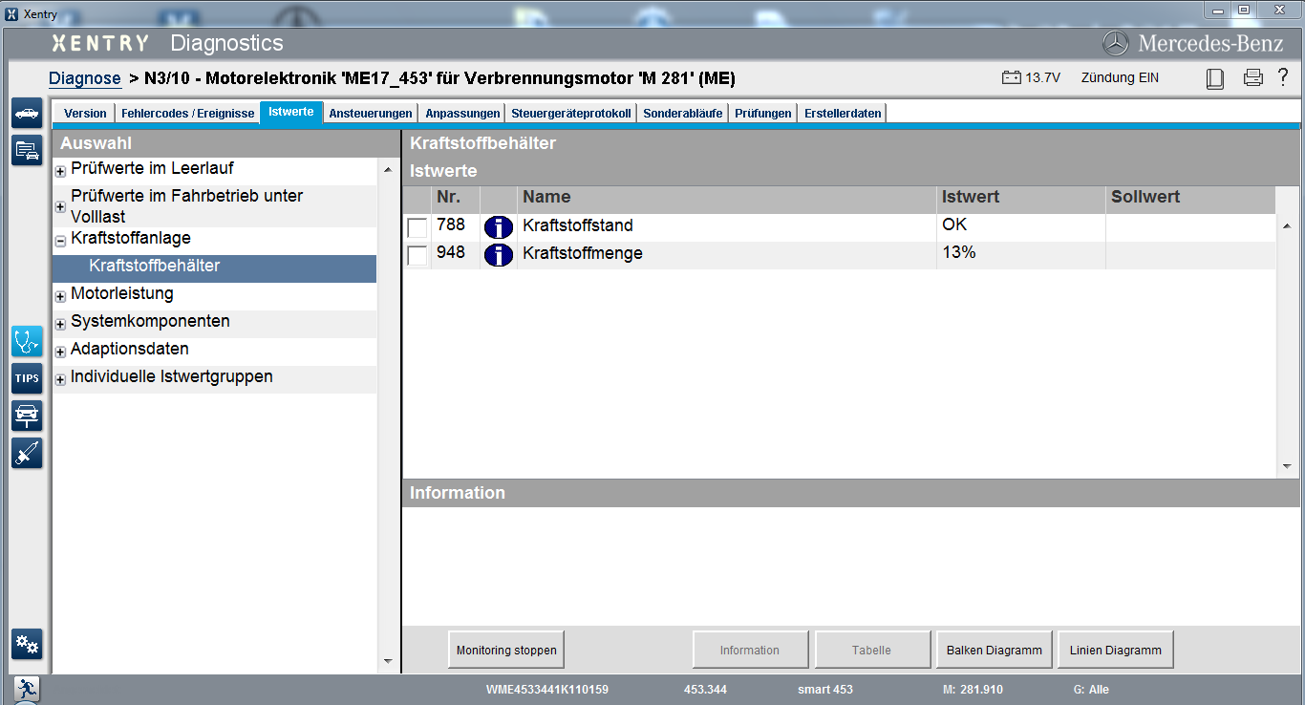The width and height of the screenshot is (1305, 705).
Task: Open Steuergeräteprotokoll tab
Action: [x=571, y=113]
